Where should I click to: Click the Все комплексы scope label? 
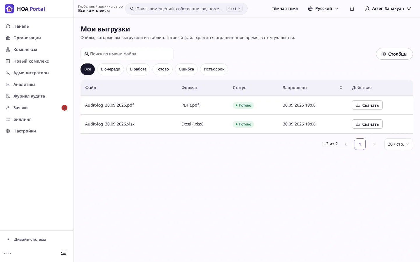coord(94,11)
